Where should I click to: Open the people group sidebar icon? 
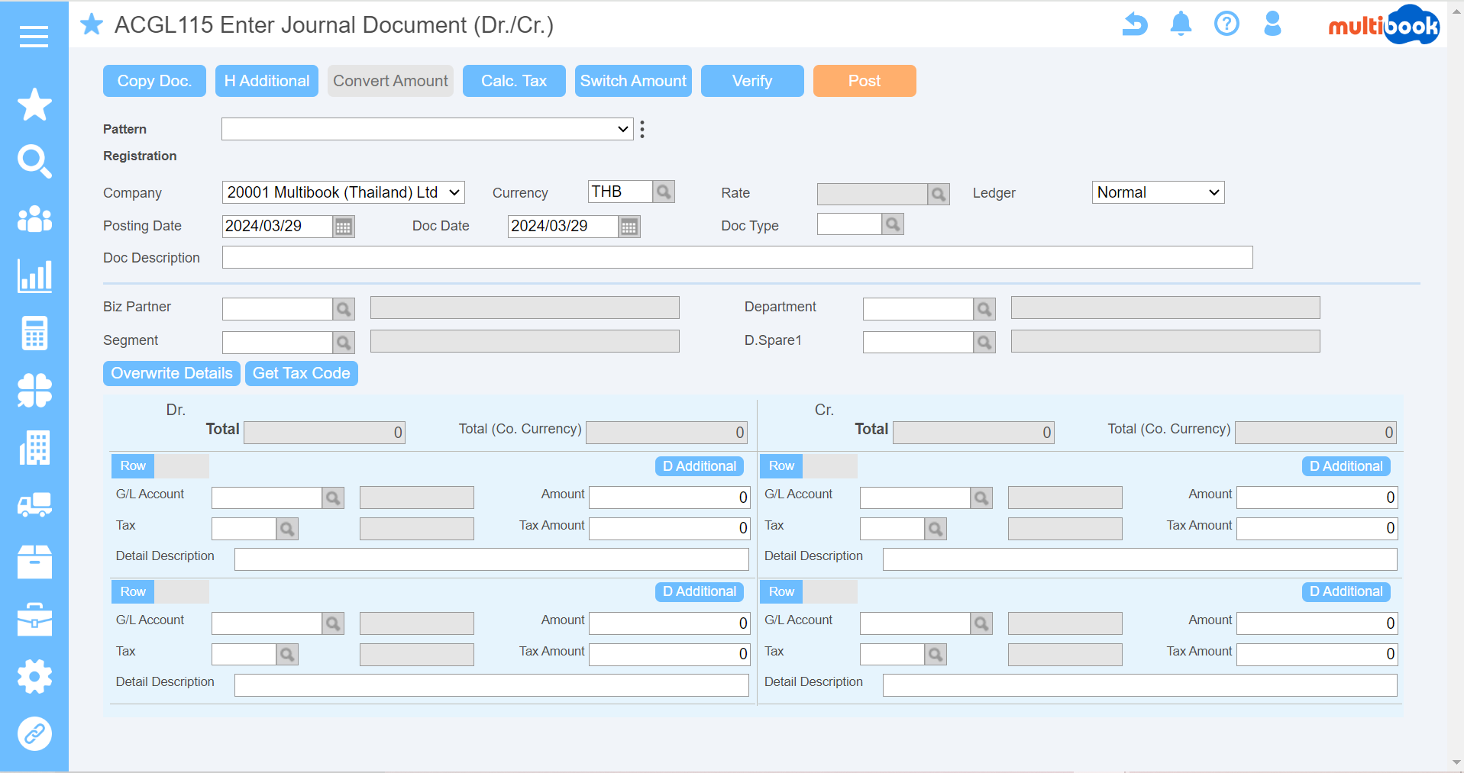[34, 219]
